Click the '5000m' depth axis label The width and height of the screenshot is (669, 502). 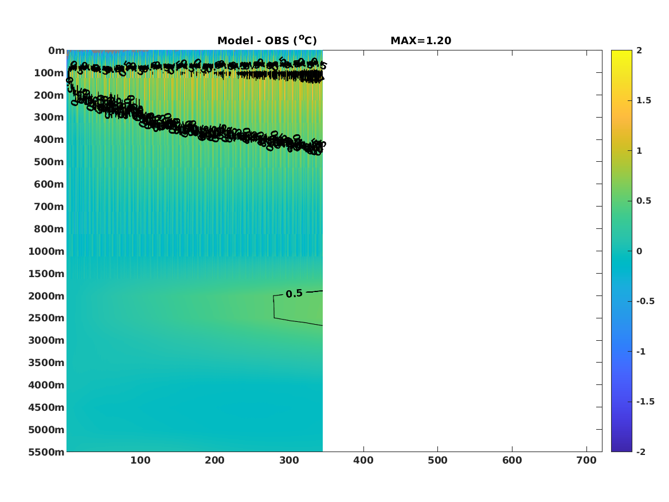click(46, 430)
